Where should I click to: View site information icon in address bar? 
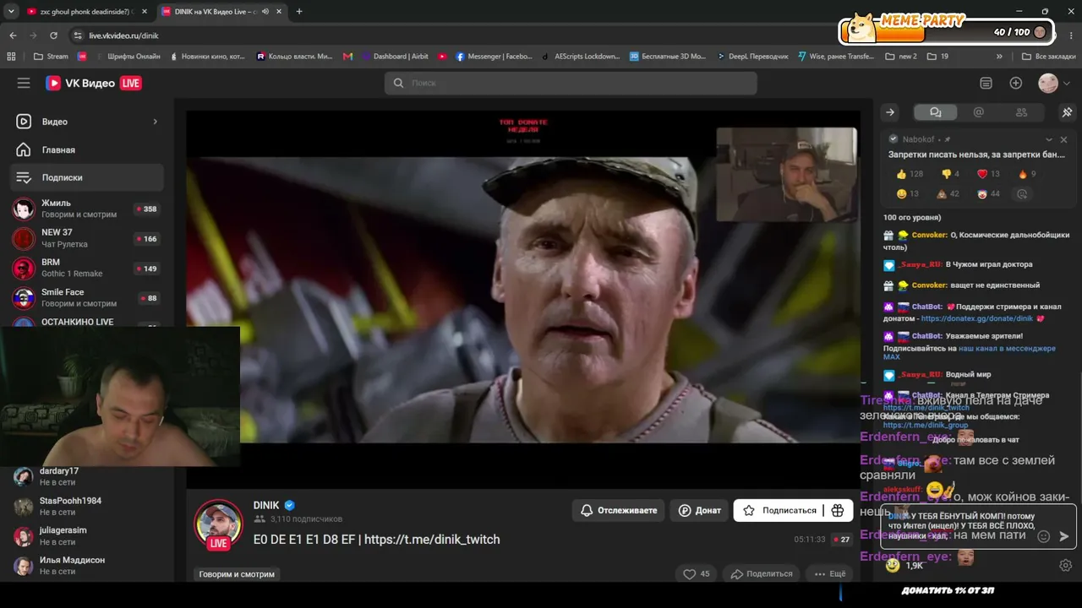coord(78,35)
